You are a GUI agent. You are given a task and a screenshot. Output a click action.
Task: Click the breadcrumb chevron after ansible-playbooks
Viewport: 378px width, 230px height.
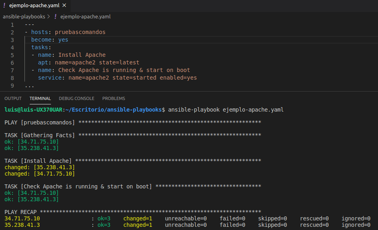click(49, 16)
